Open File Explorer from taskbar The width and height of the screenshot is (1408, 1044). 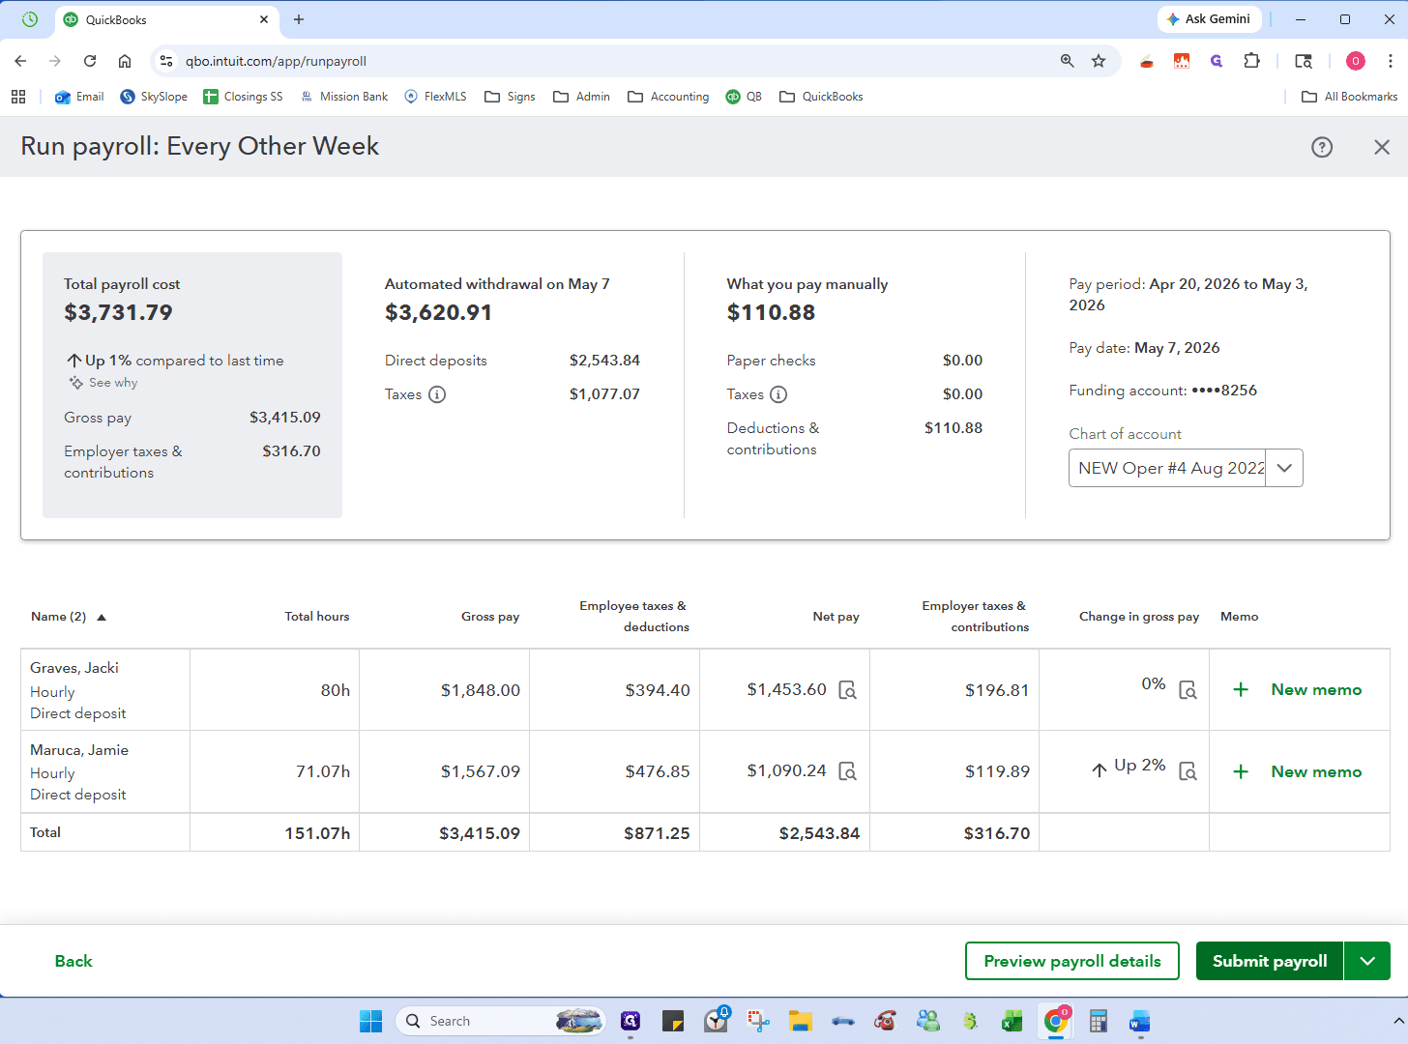[800, 1021]
